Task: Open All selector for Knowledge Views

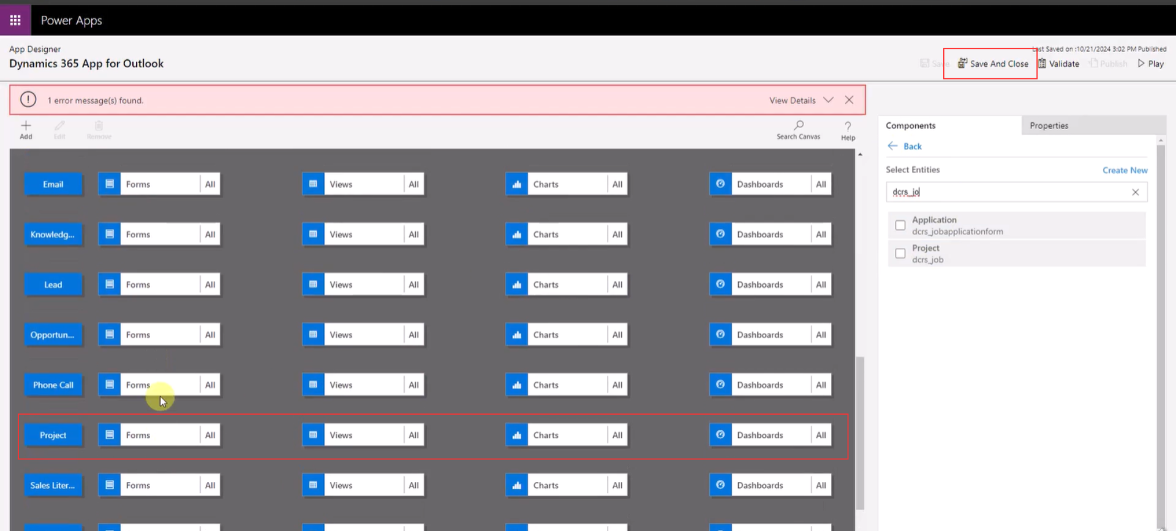Action: [x=413, y=234]
